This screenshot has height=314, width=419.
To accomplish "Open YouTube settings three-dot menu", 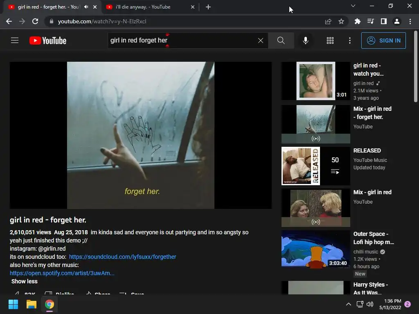I will [x=350, y=40].
